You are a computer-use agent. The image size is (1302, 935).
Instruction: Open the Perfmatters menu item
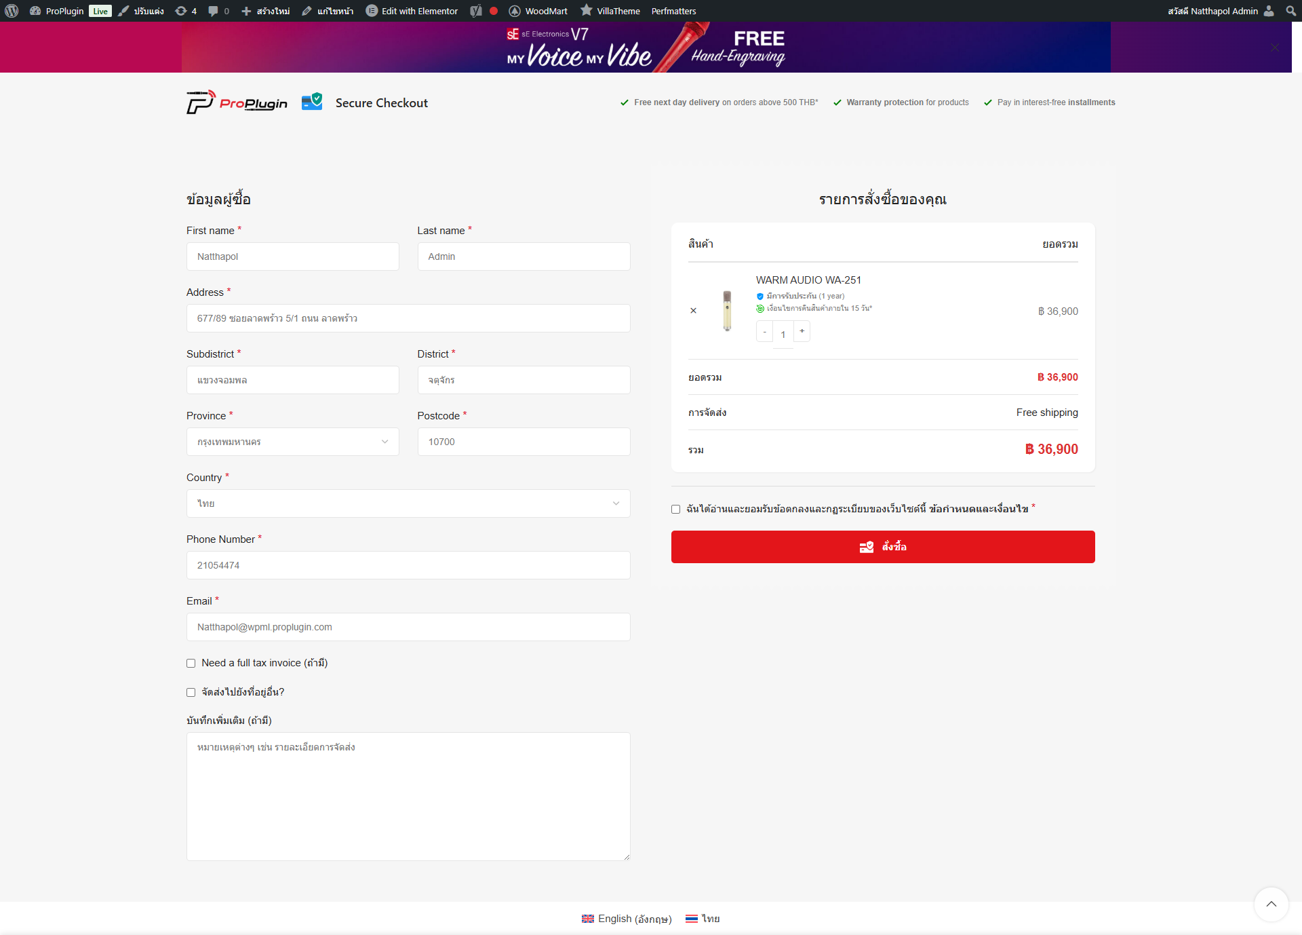pyautogui.click(x=673, y=11)
